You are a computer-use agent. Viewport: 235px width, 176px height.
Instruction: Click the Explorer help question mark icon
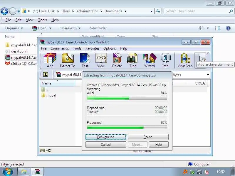tap(228, 28)
